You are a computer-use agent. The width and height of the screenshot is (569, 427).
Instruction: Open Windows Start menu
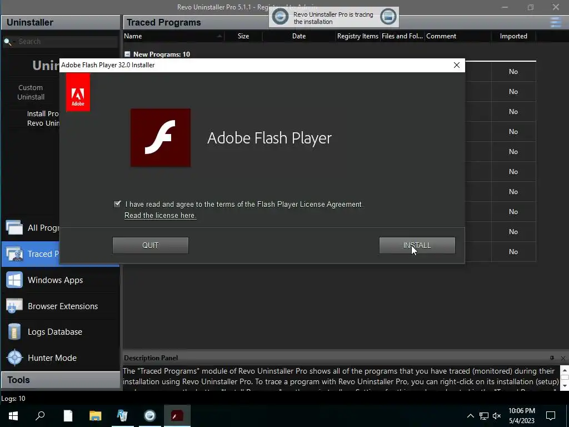13,415
